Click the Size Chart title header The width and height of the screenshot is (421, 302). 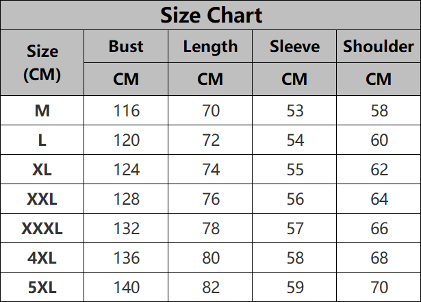click(211, 15)
